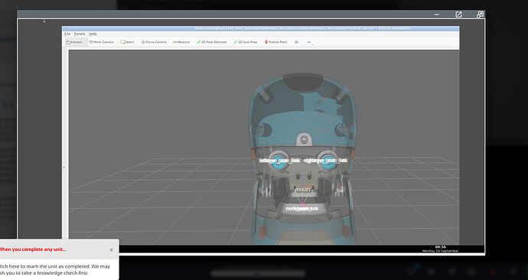
Task: Activate the 2D Pose Estimate tool
Action: click(211, 42)
